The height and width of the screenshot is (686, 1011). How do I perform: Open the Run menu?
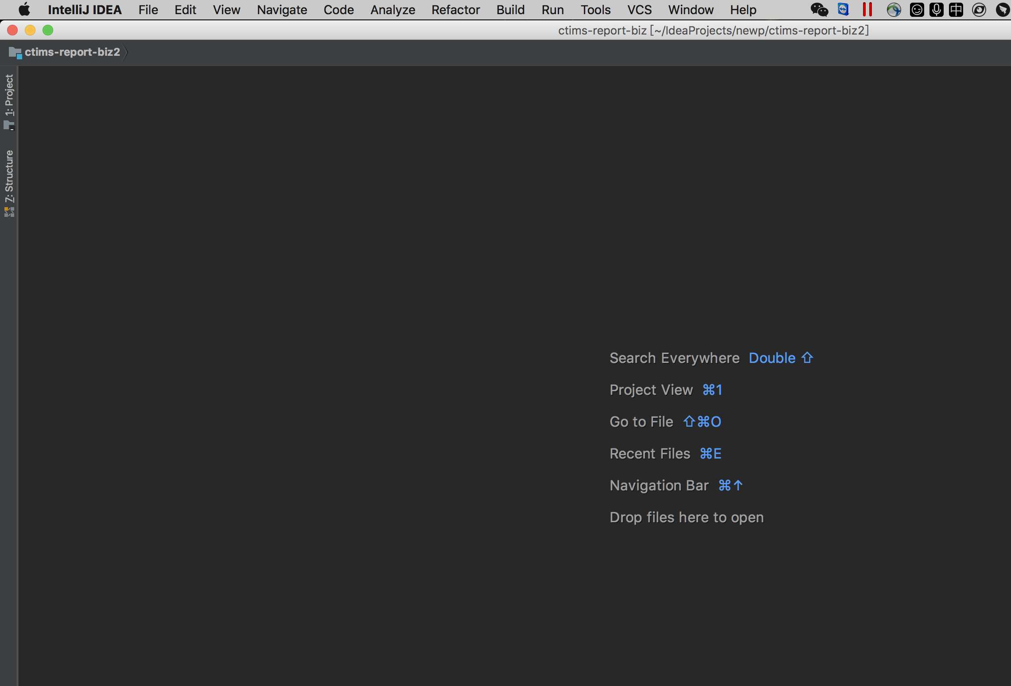tap(552, 9)
